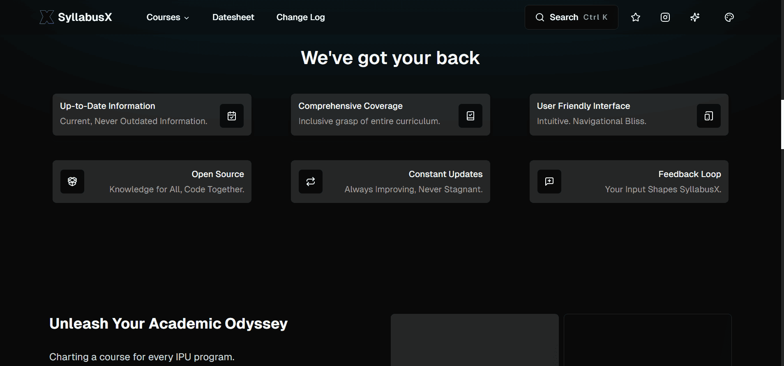784x366 pixels.
Task: Click the SyllabusX brand name
Action: pyautogui.click(x=85, y=17)
